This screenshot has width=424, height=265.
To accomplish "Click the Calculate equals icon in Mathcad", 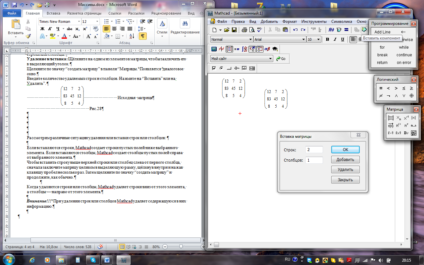I will click(x=346, y=30).
